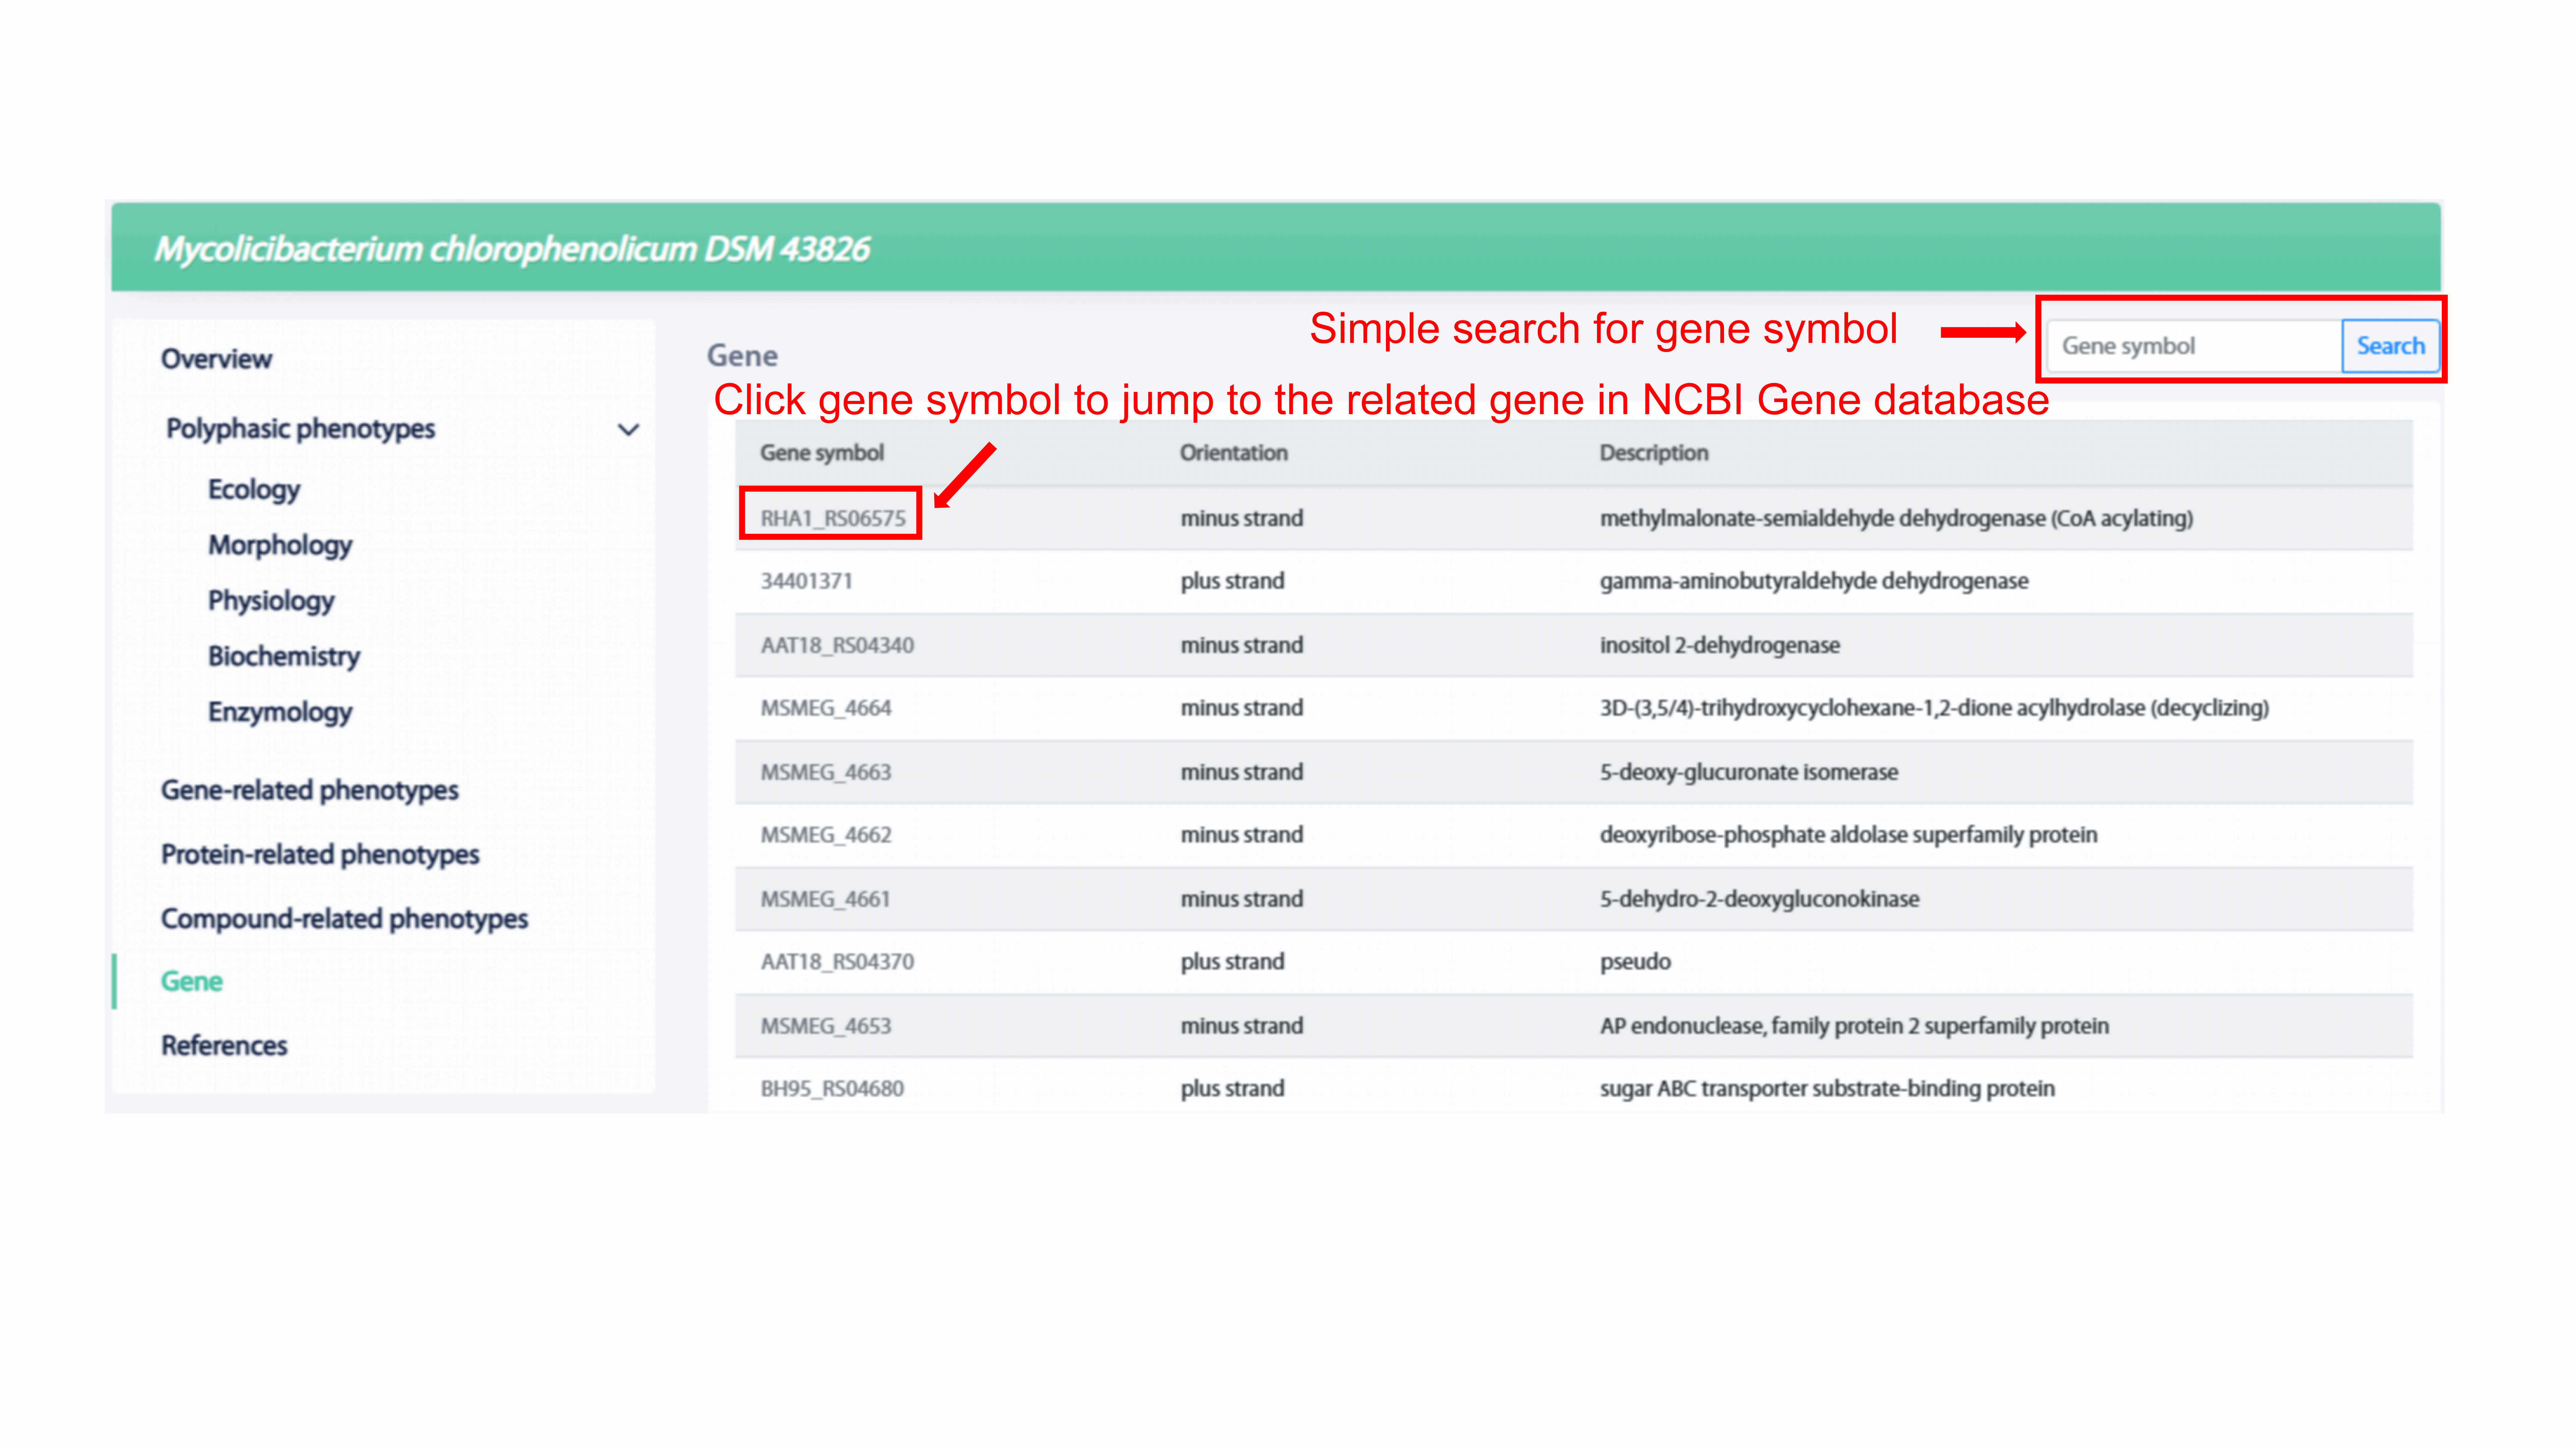Open the Overview section
The image size is (2576, 1449).
[x=216, y=359]
